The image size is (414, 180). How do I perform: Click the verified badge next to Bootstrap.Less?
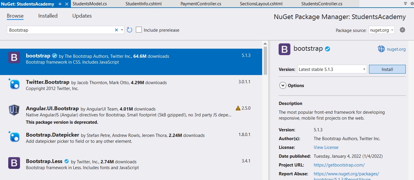pyautogui.click(x=66, y=161)
